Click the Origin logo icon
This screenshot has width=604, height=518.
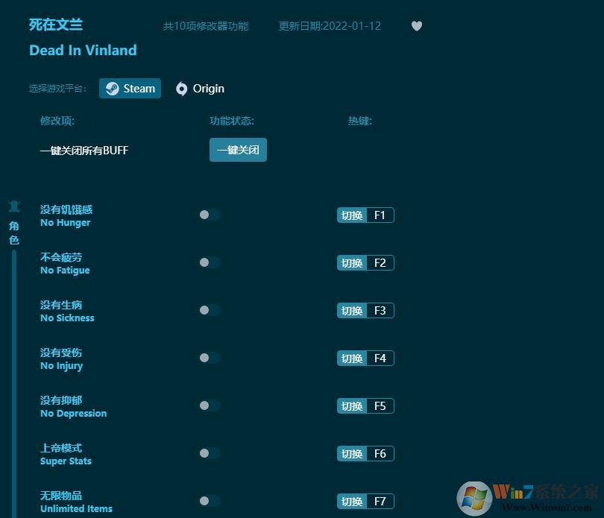[x=181, y=89]
